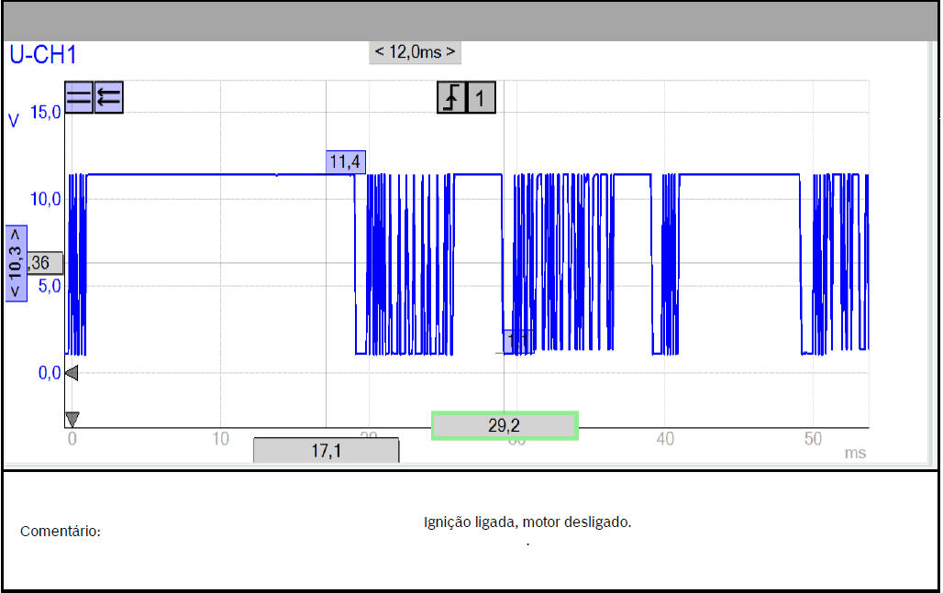Click the double left-arrow icon beside the lines icon
This screenshot has height=593, width=943.
click(x=108, y=97)
